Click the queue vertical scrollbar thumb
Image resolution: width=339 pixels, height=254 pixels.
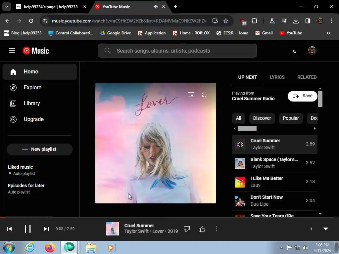320,99
